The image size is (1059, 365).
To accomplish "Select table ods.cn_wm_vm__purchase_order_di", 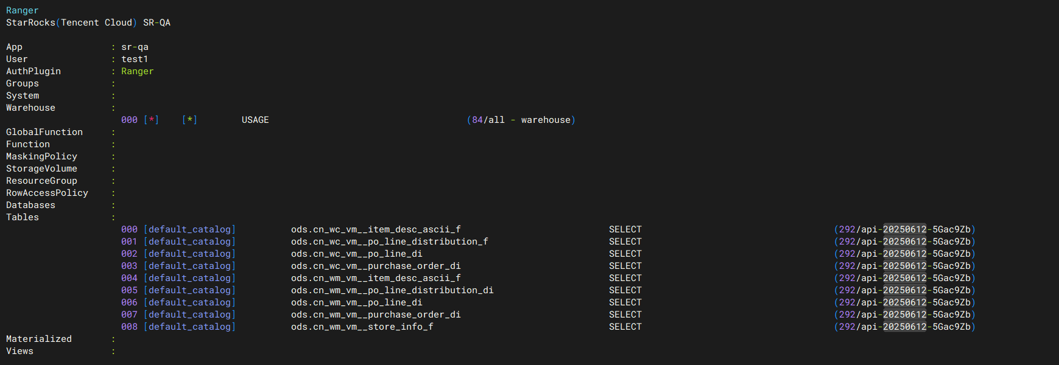I will coord(376,315).
